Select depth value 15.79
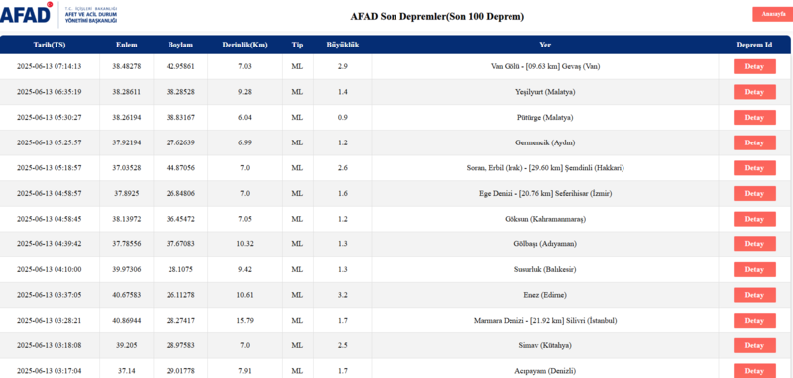 pos(245,321)
